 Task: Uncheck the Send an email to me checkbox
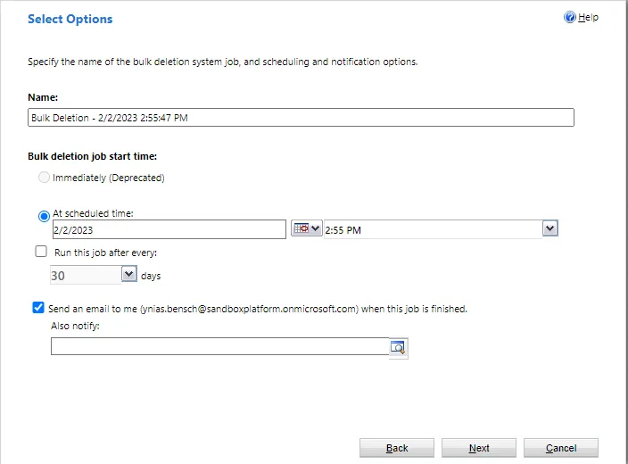tap(38, 308)
